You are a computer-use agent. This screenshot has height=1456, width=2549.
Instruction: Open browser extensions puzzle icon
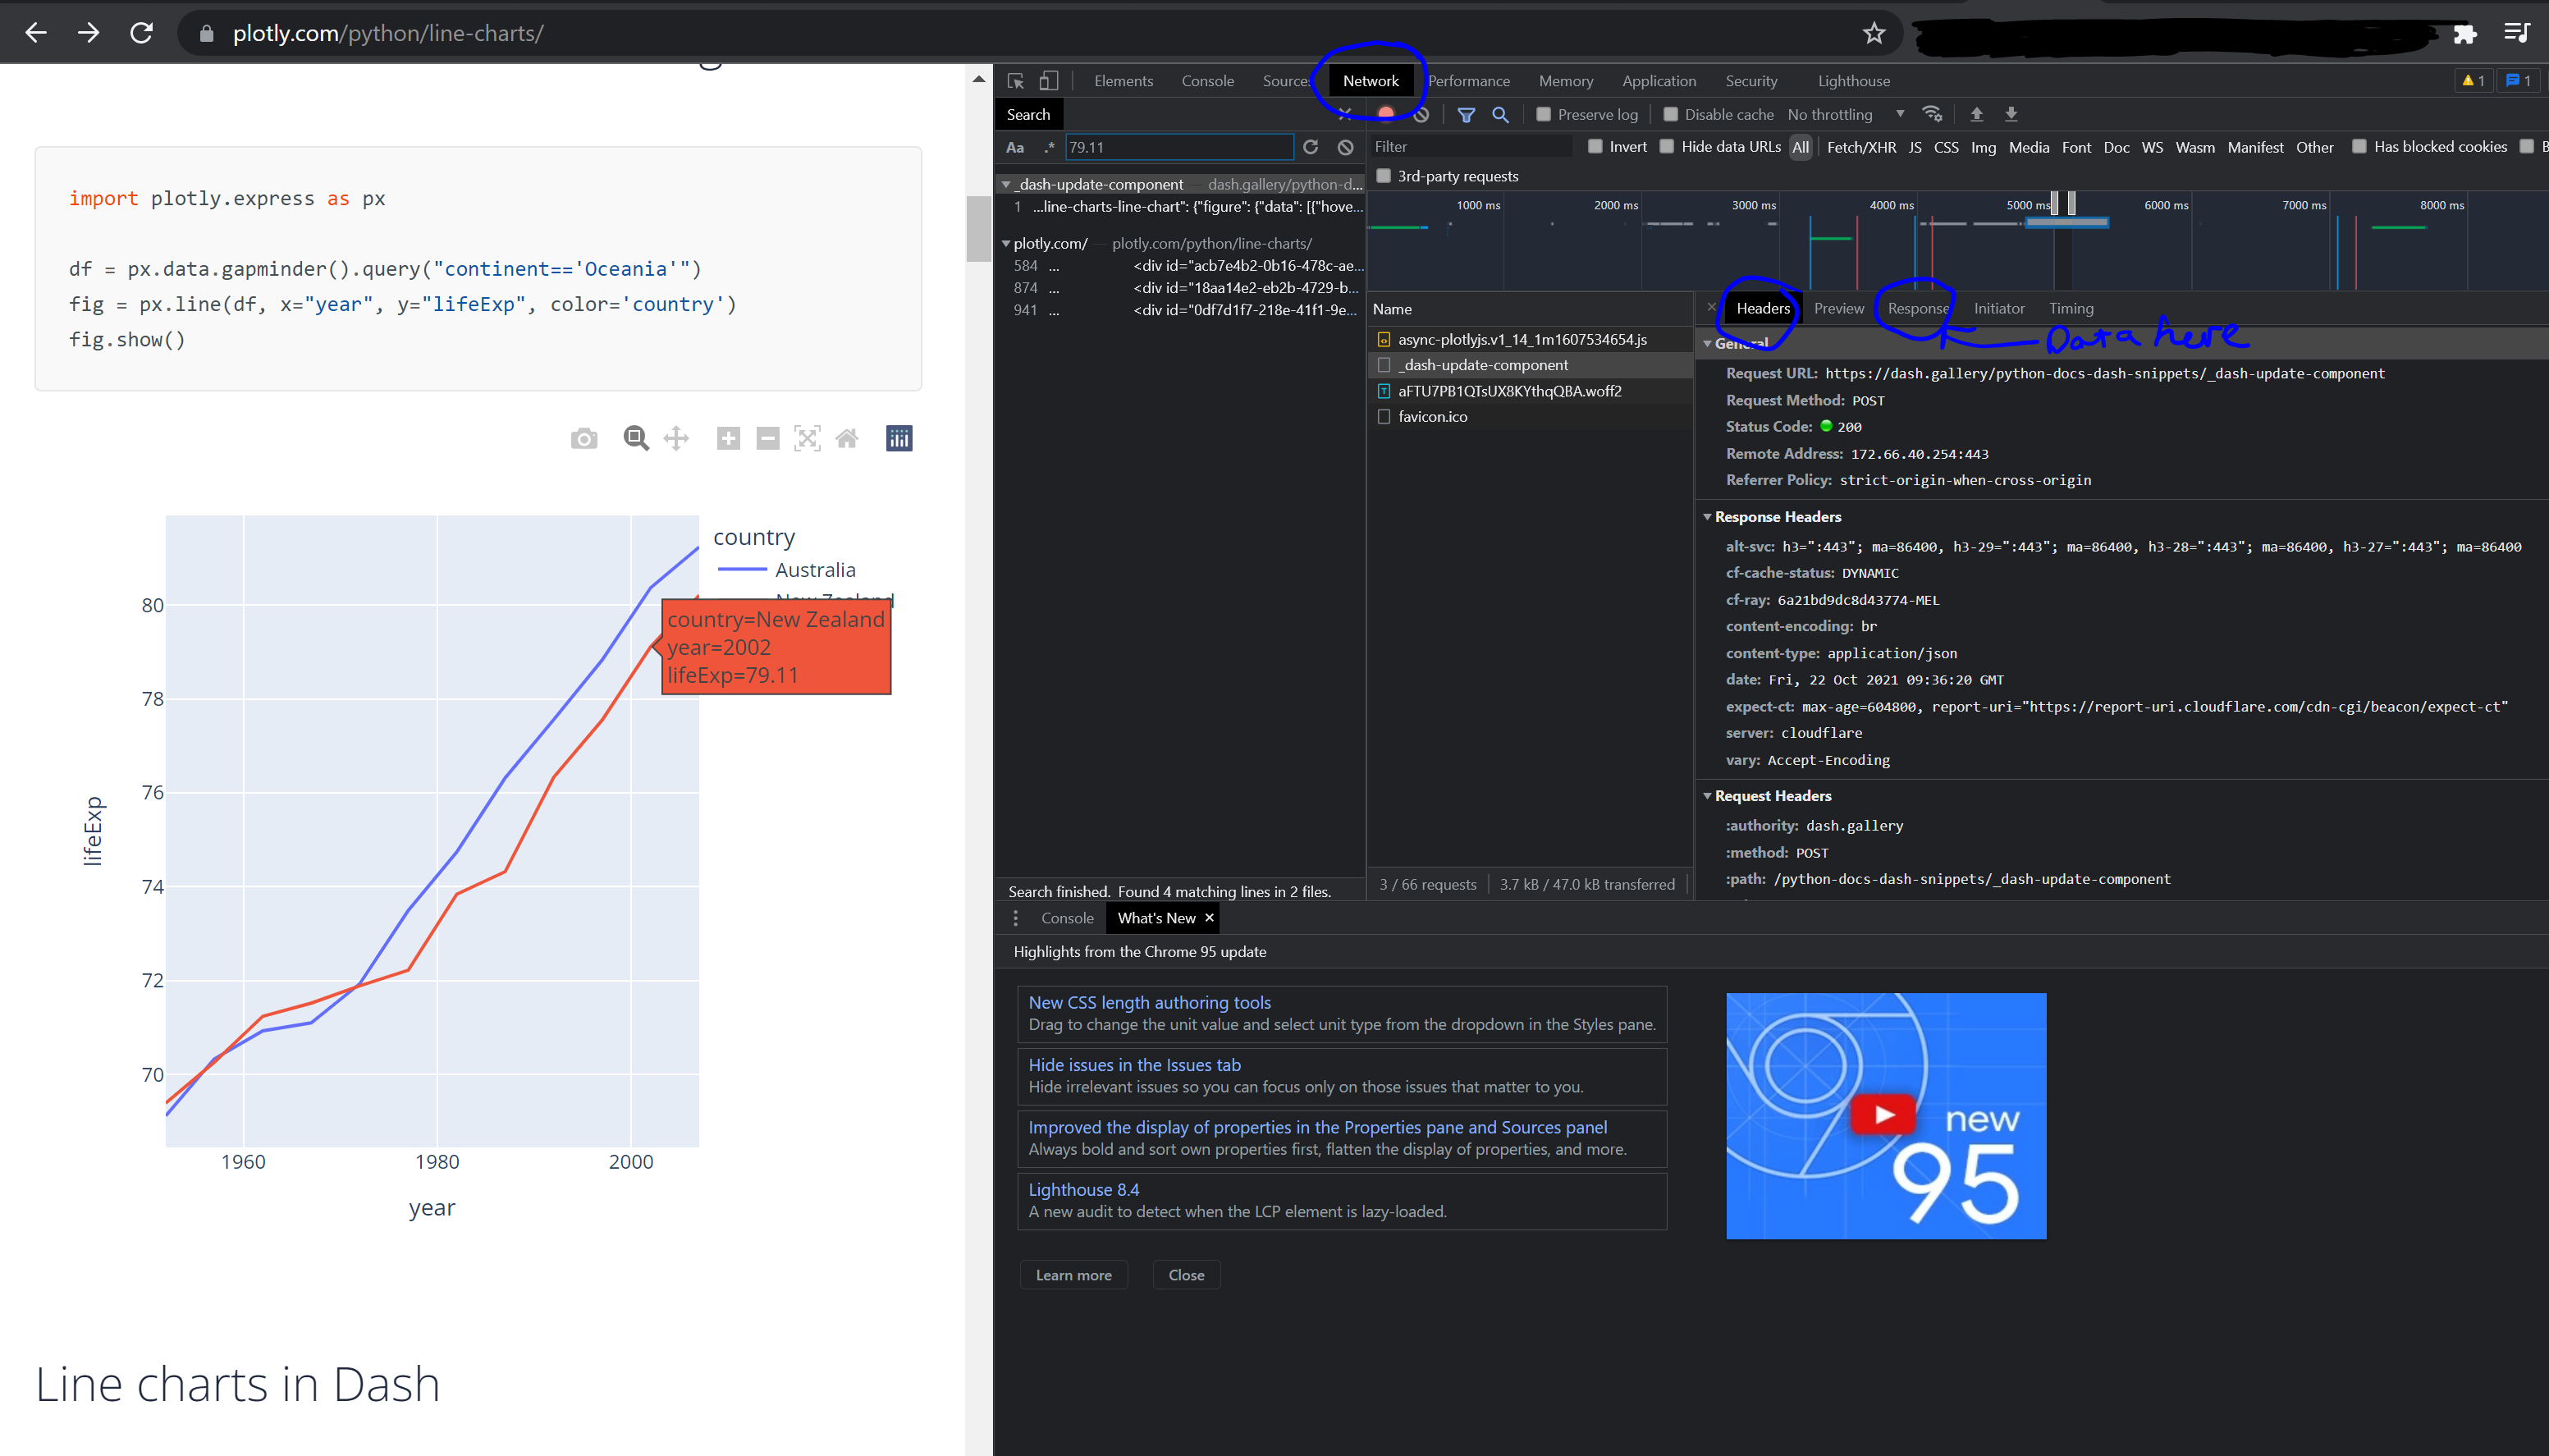pyautogui.click(x=2465, y=34)
